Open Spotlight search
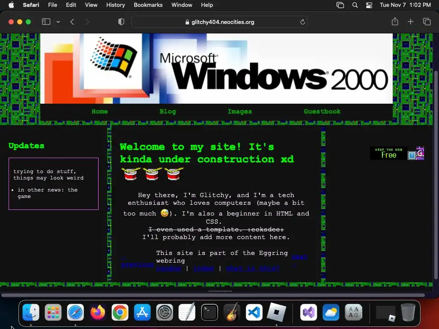The height and width of the screenshot is (329, 439). click(x=355, y=5)
